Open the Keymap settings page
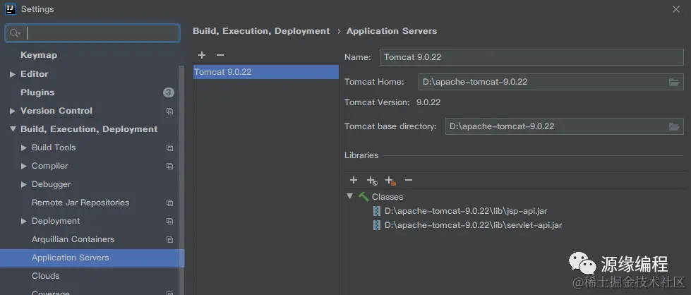This screenshot has width=691, height=295. point(39,55)
